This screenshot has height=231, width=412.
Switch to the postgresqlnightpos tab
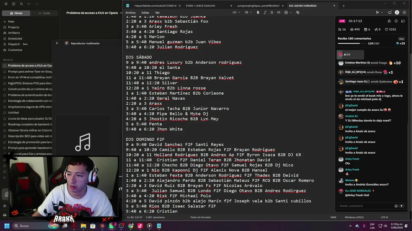point(258,6)
